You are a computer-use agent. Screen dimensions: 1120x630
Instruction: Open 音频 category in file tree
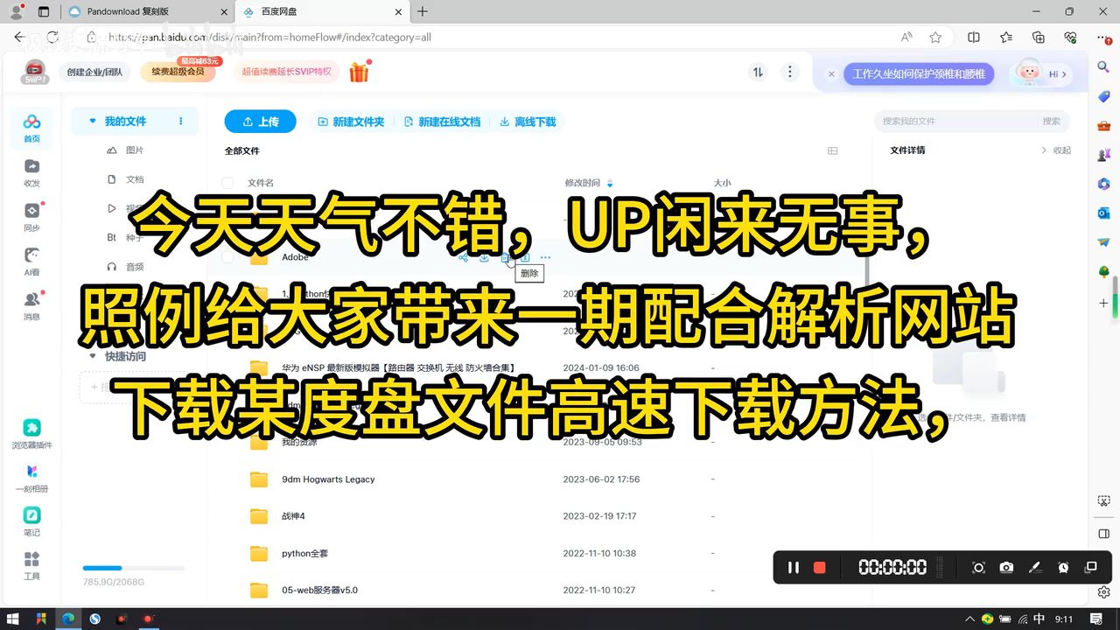point(125,267)
